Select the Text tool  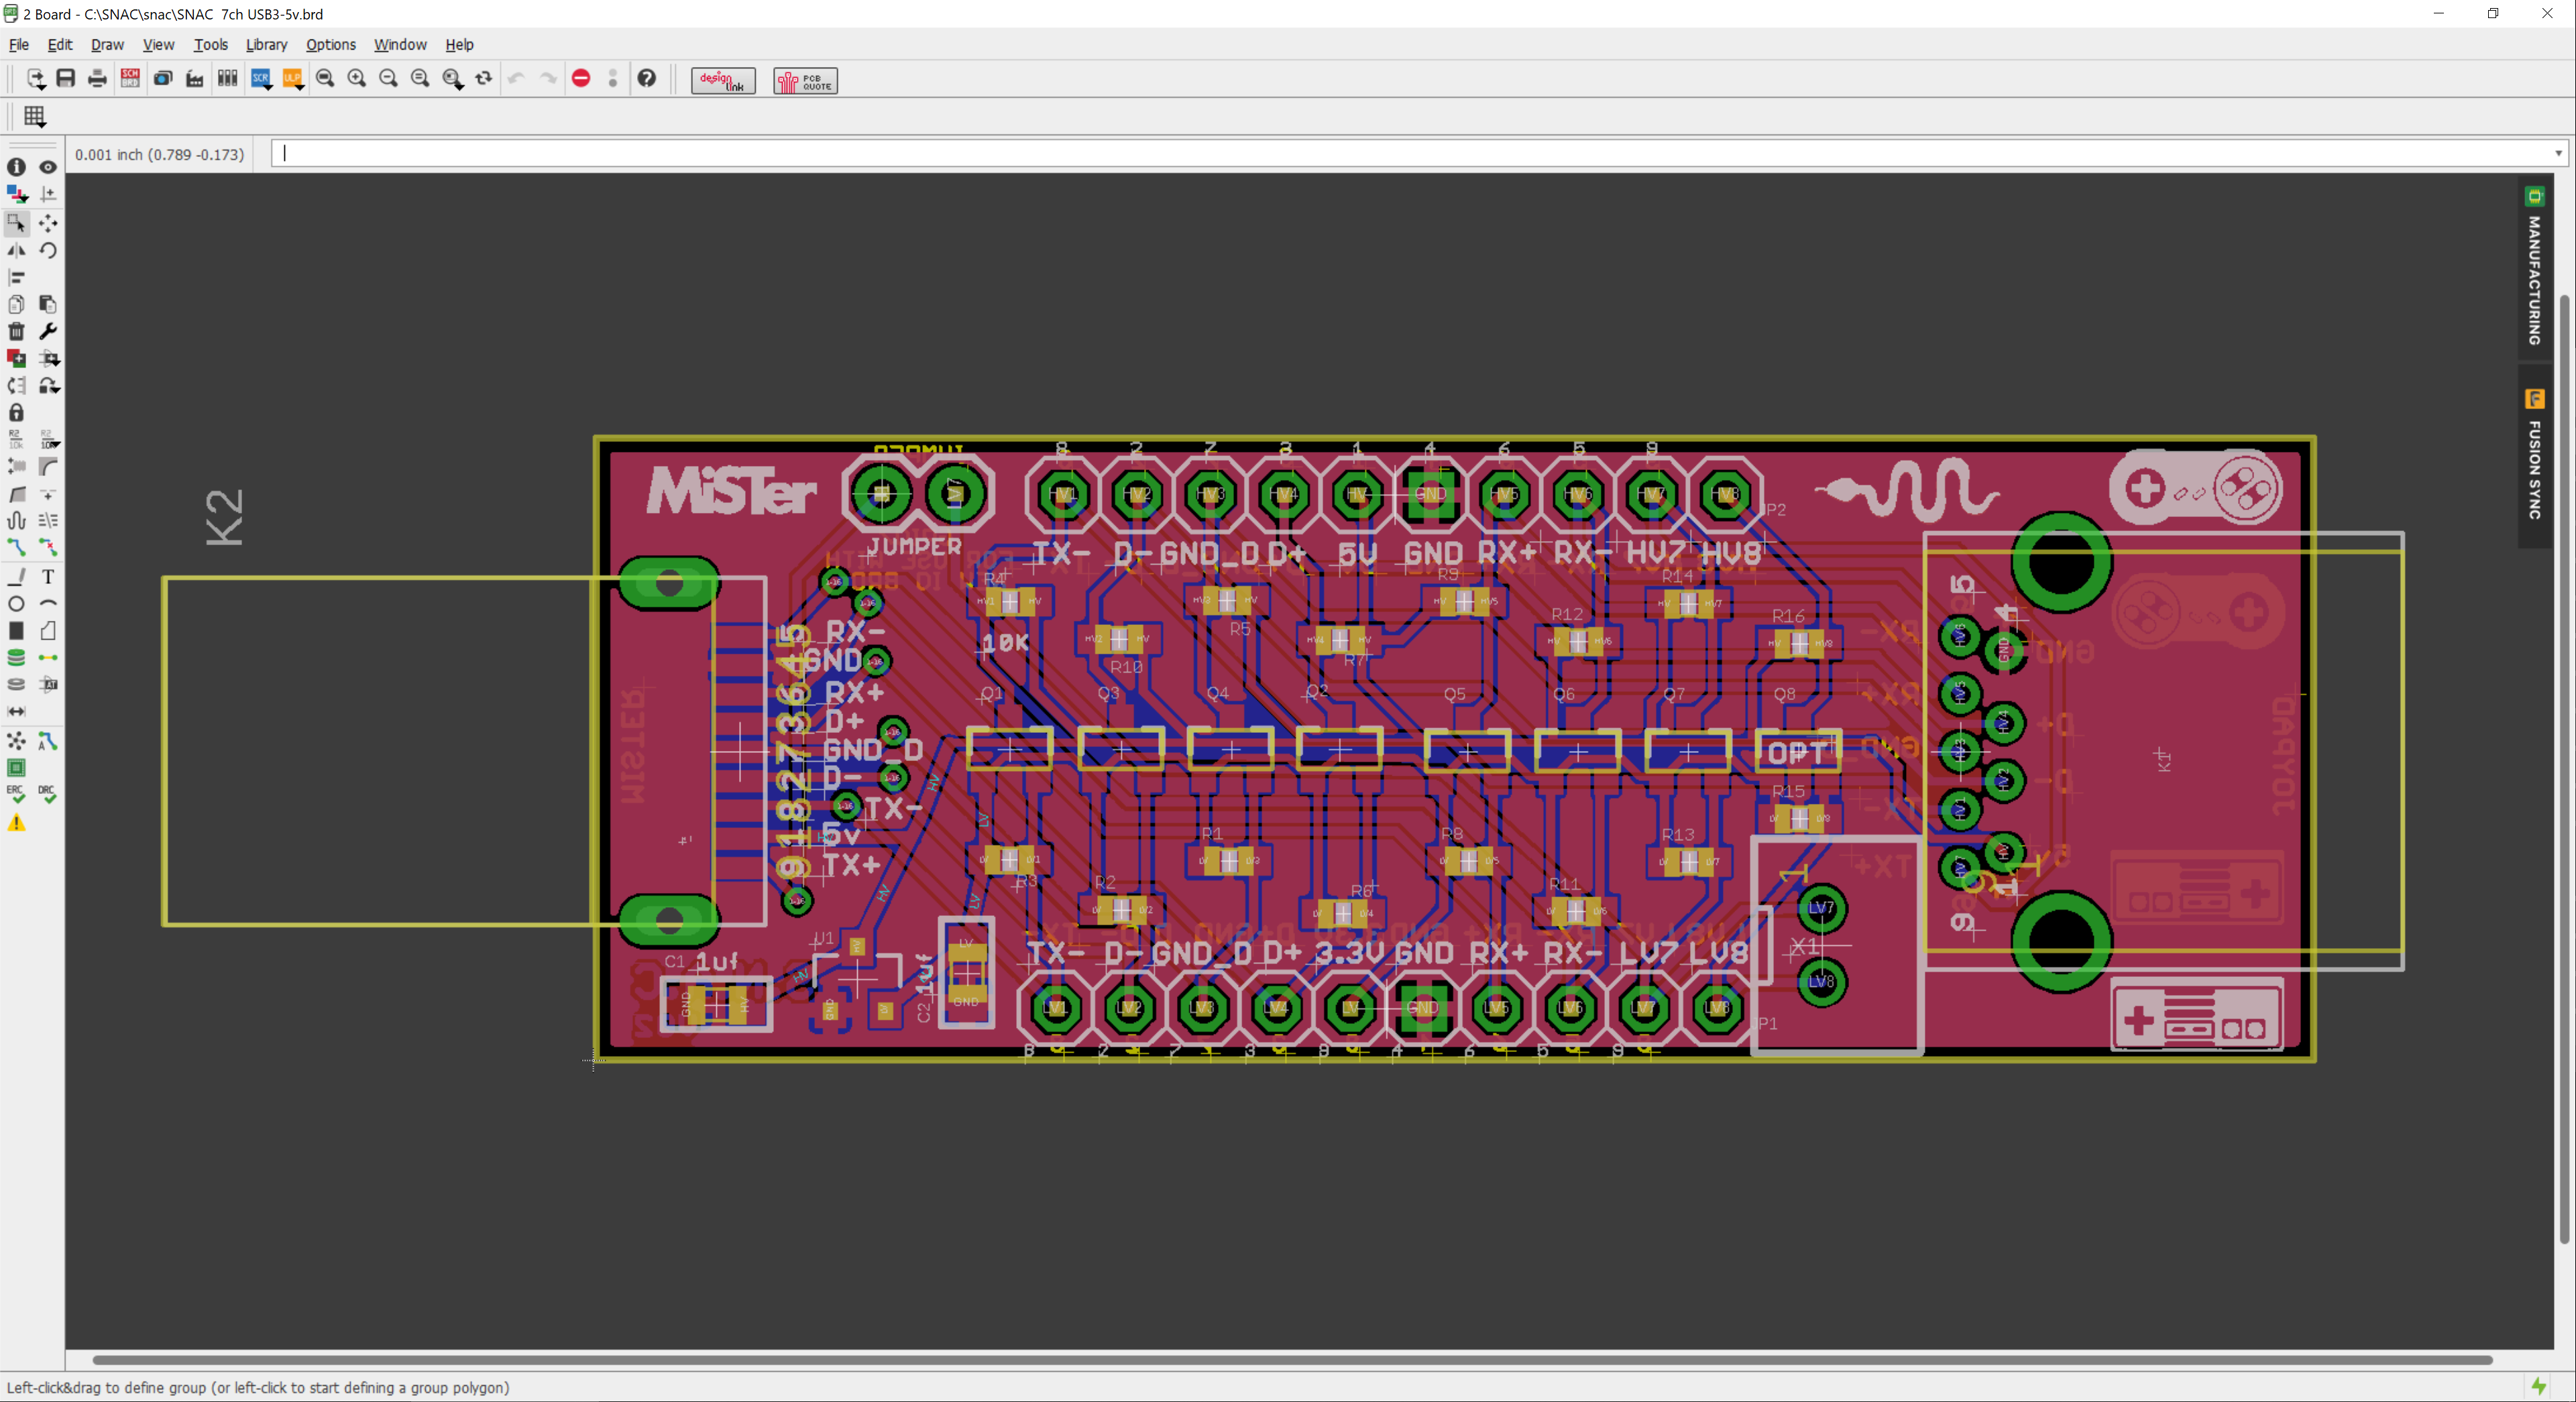click(x=48, y=577)
